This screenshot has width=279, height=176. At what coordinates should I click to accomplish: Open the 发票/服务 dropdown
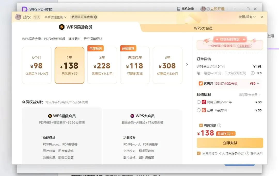[247, 17]
